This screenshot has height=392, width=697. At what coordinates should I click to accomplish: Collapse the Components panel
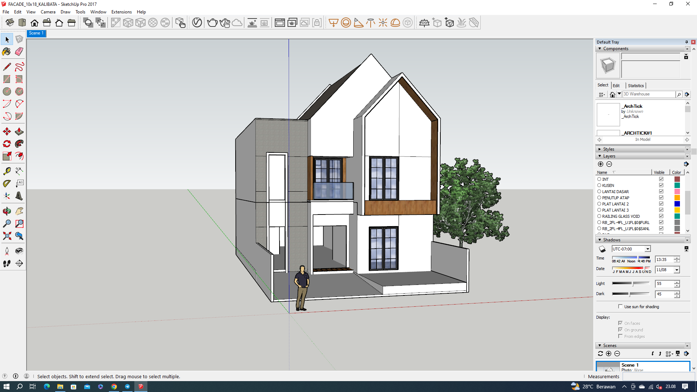(x=600, y=49)
